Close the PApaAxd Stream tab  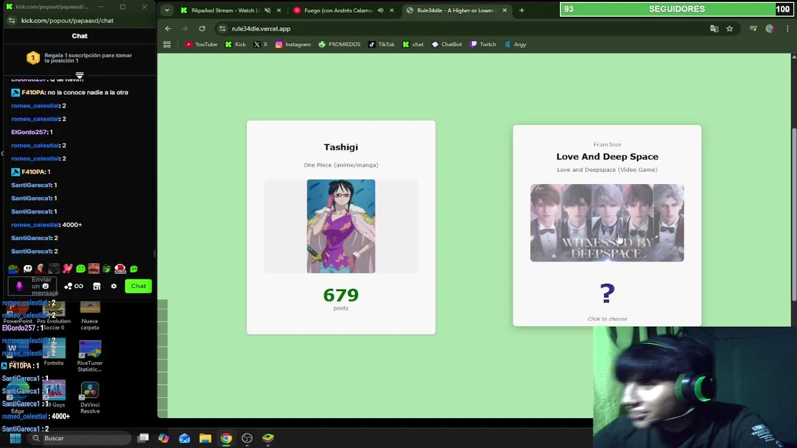click(279, 11)
